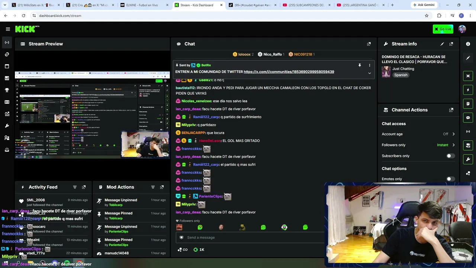This screenshot has width=476, height=268.
Task: Click the Just Chatting category thumbnail
Action: click(x=386, y=71)
